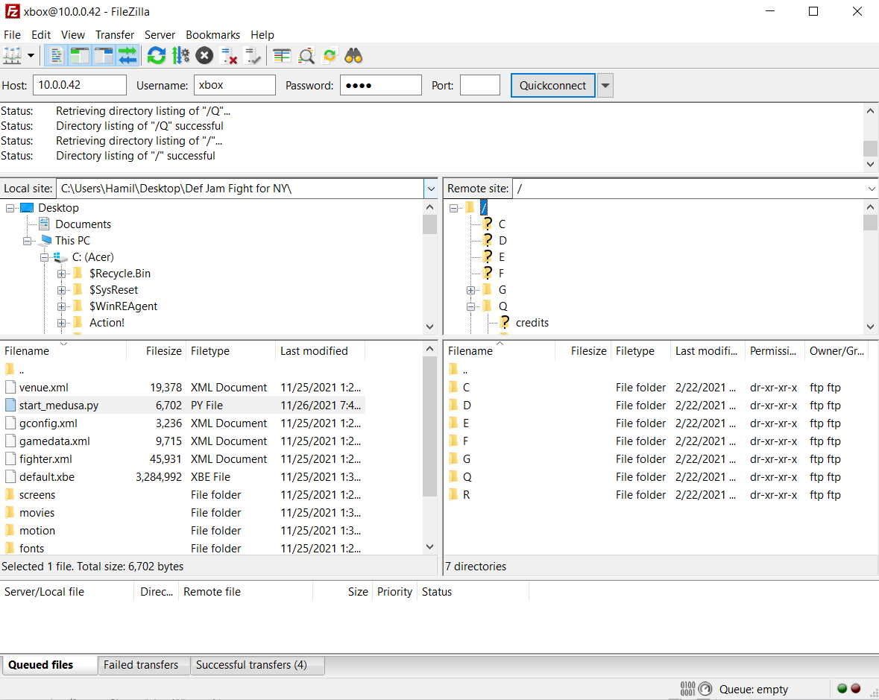This screenshot has width=879, height=700.
Task: Click the unknown-folder icon next to credits
Action: tap(505, 322)
